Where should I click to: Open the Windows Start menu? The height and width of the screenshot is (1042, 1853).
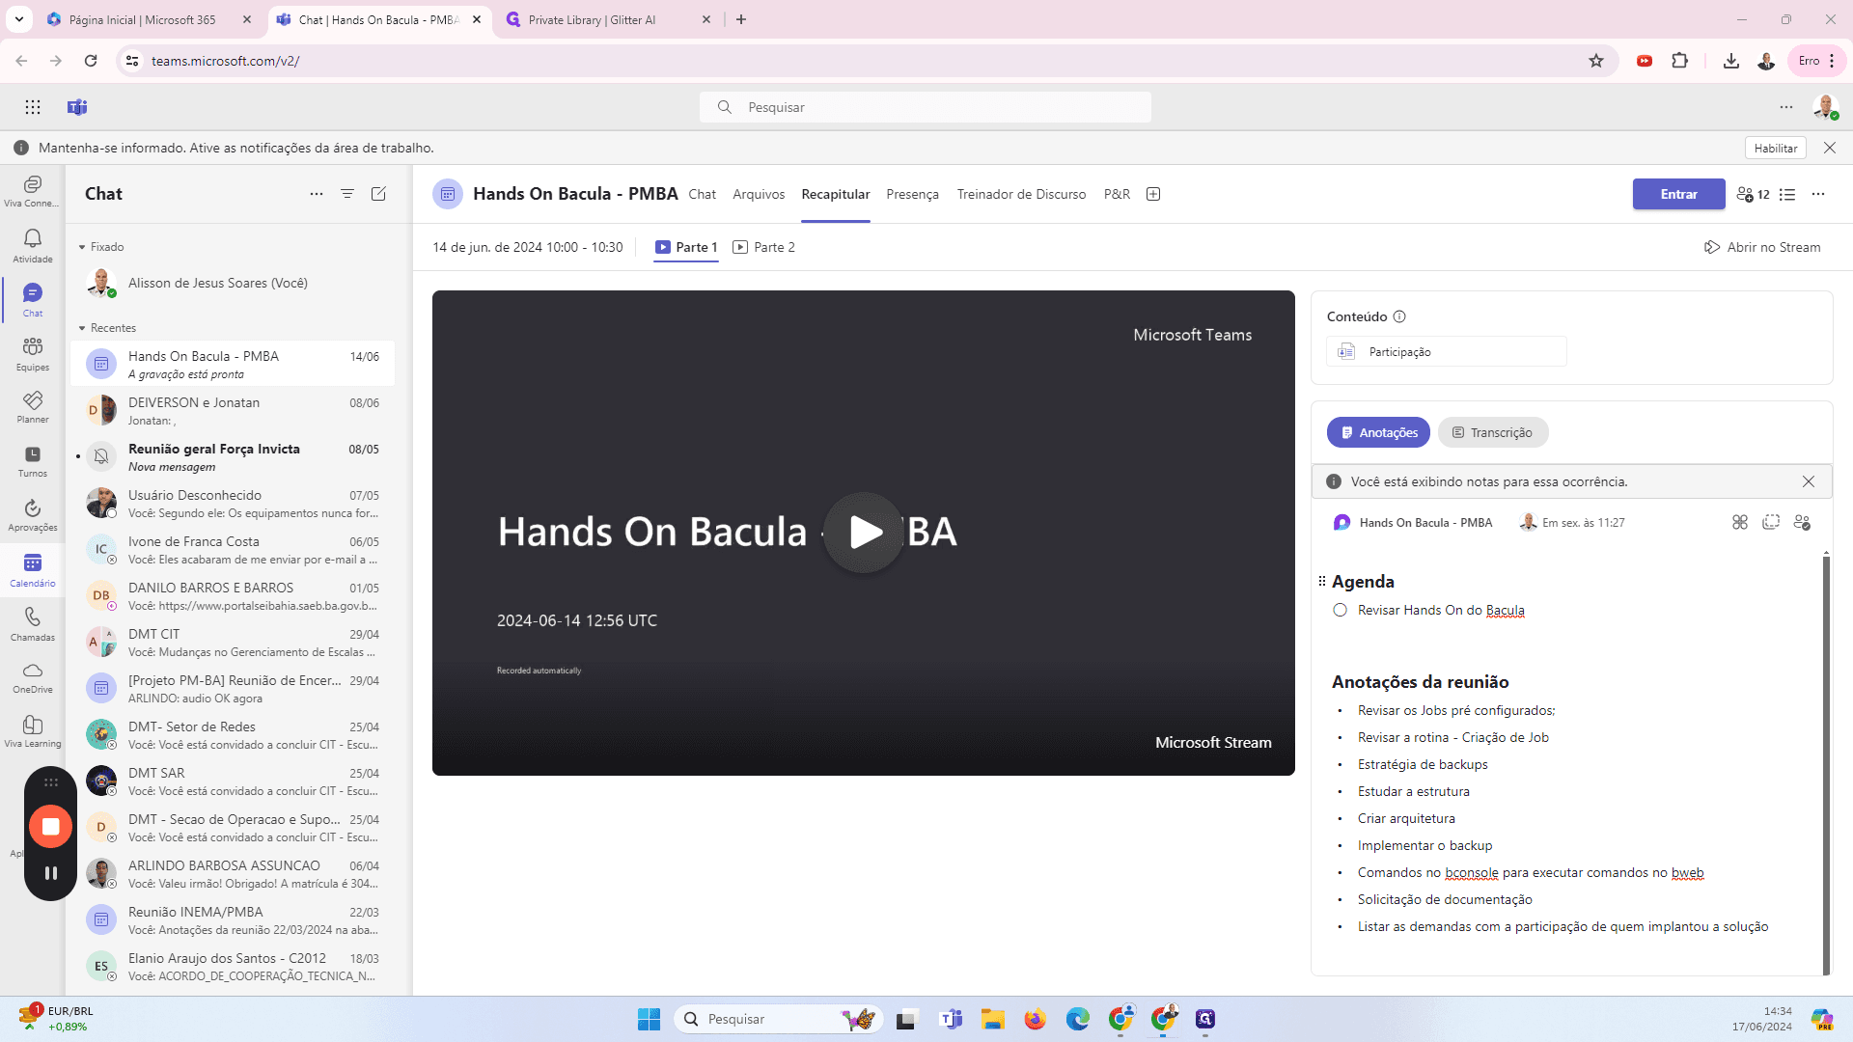pyautogui.click(x=649, y=1019)
